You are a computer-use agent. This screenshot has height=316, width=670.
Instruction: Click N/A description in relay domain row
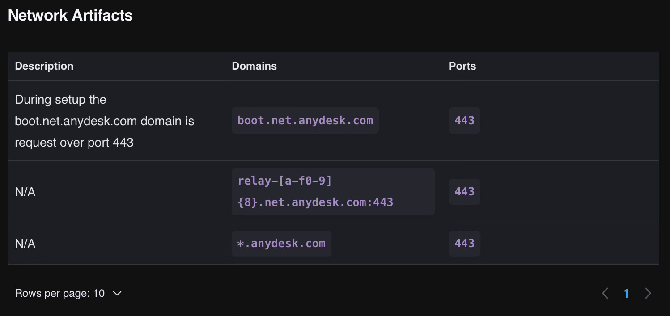25,192
